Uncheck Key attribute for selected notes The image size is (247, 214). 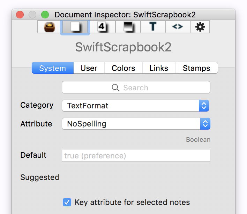click(x=67, y=202)
